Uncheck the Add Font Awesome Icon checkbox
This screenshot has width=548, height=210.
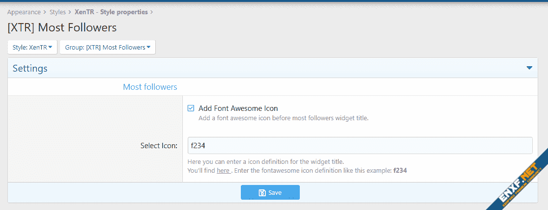click(191, 108)
